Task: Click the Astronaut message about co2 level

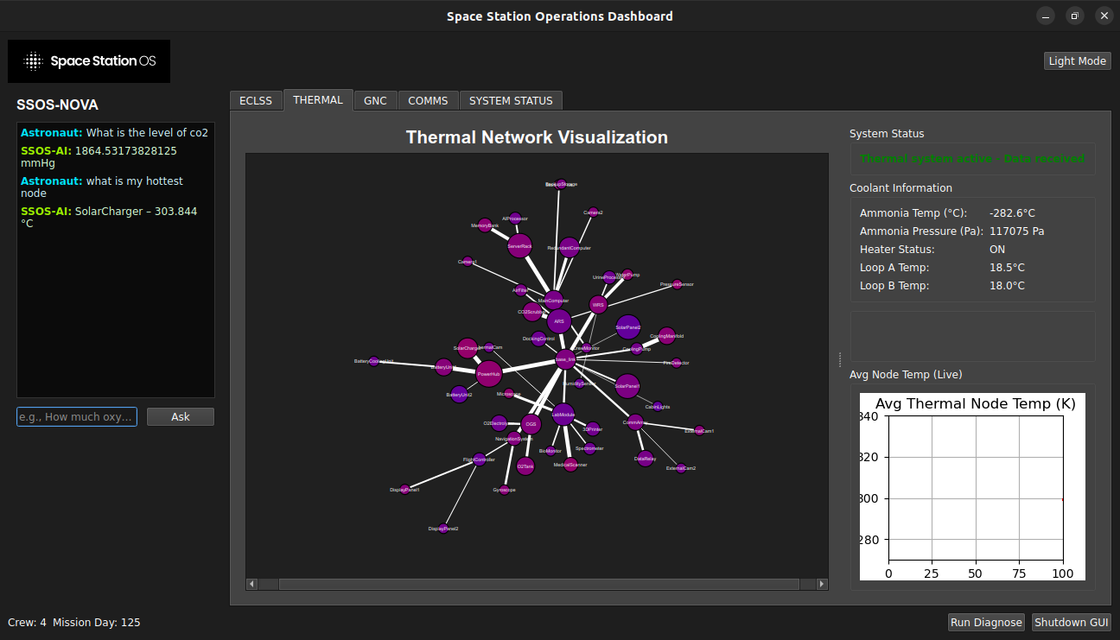Action: click(x=114, y=133)
